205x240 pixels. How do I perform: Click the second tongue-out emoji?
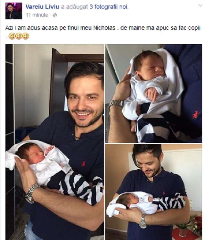click(x=19, y=37)
